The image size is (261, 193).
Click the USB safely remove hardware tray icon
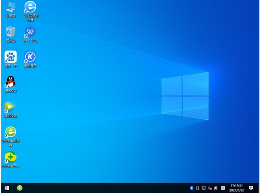click(198, 188)
